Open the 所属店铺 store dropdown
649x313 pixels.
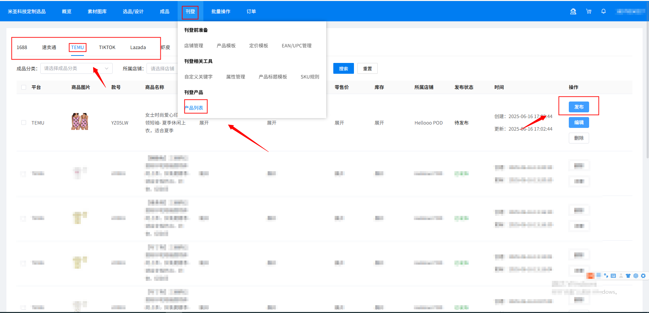pos(162,69)
